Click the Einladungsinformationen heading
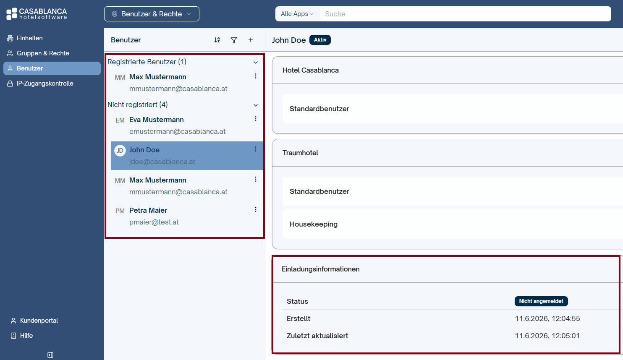This screenshot has width=623, height=360. point(321,269)
